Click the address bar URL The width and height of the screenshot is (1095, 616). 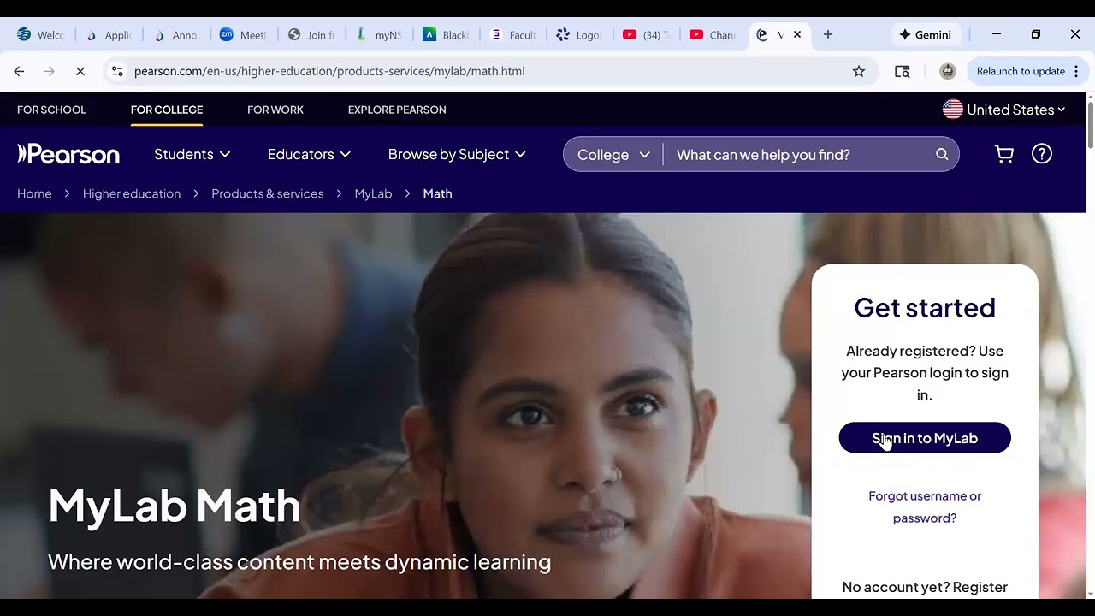329,71
